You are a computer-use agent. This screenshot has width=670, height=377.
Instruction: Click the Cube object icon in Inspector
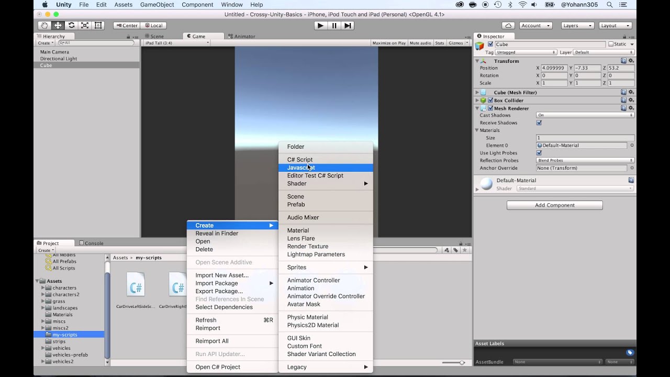[x=479, y=46]
